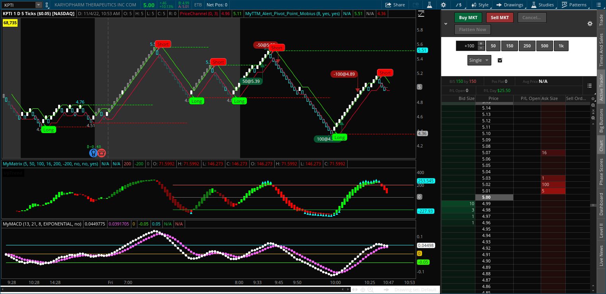Click the 5.07 price row in the ladder
Screen dimensions: 606x294
(494, 153)
